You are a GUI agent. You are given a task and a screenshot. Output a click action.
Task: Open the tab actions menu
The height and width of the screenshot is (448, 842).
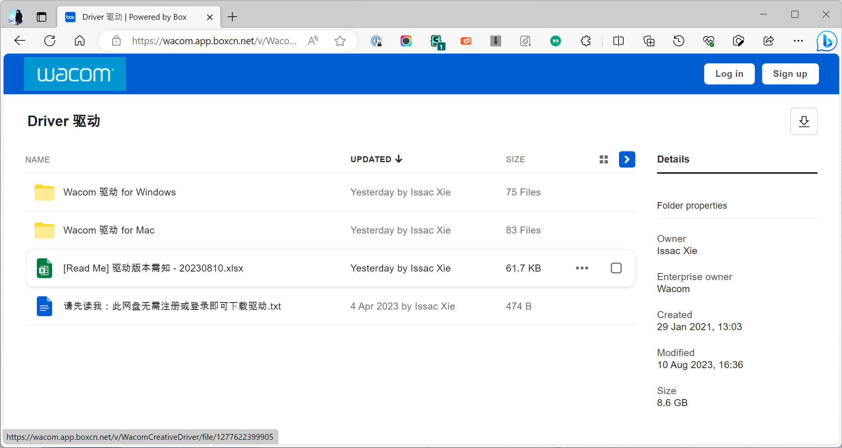42,17
